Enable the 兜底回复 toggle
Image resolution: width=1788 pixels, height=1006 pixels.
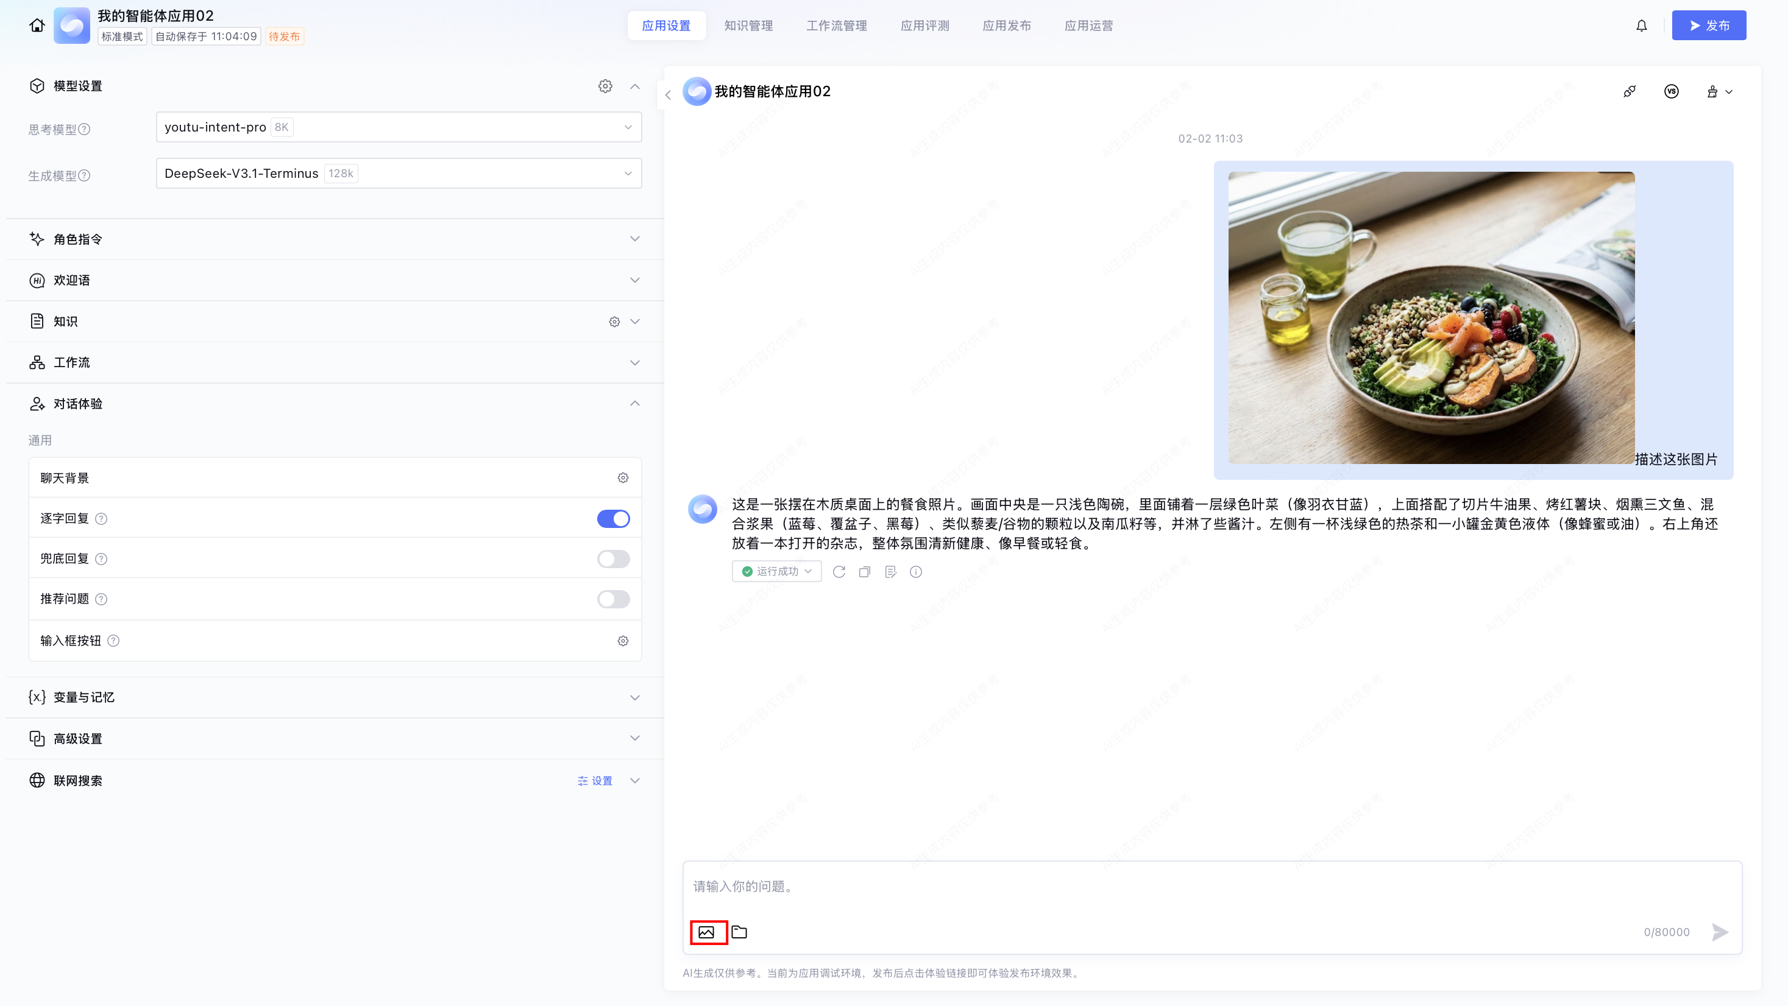pyautogui.click(x=613, y=559)
